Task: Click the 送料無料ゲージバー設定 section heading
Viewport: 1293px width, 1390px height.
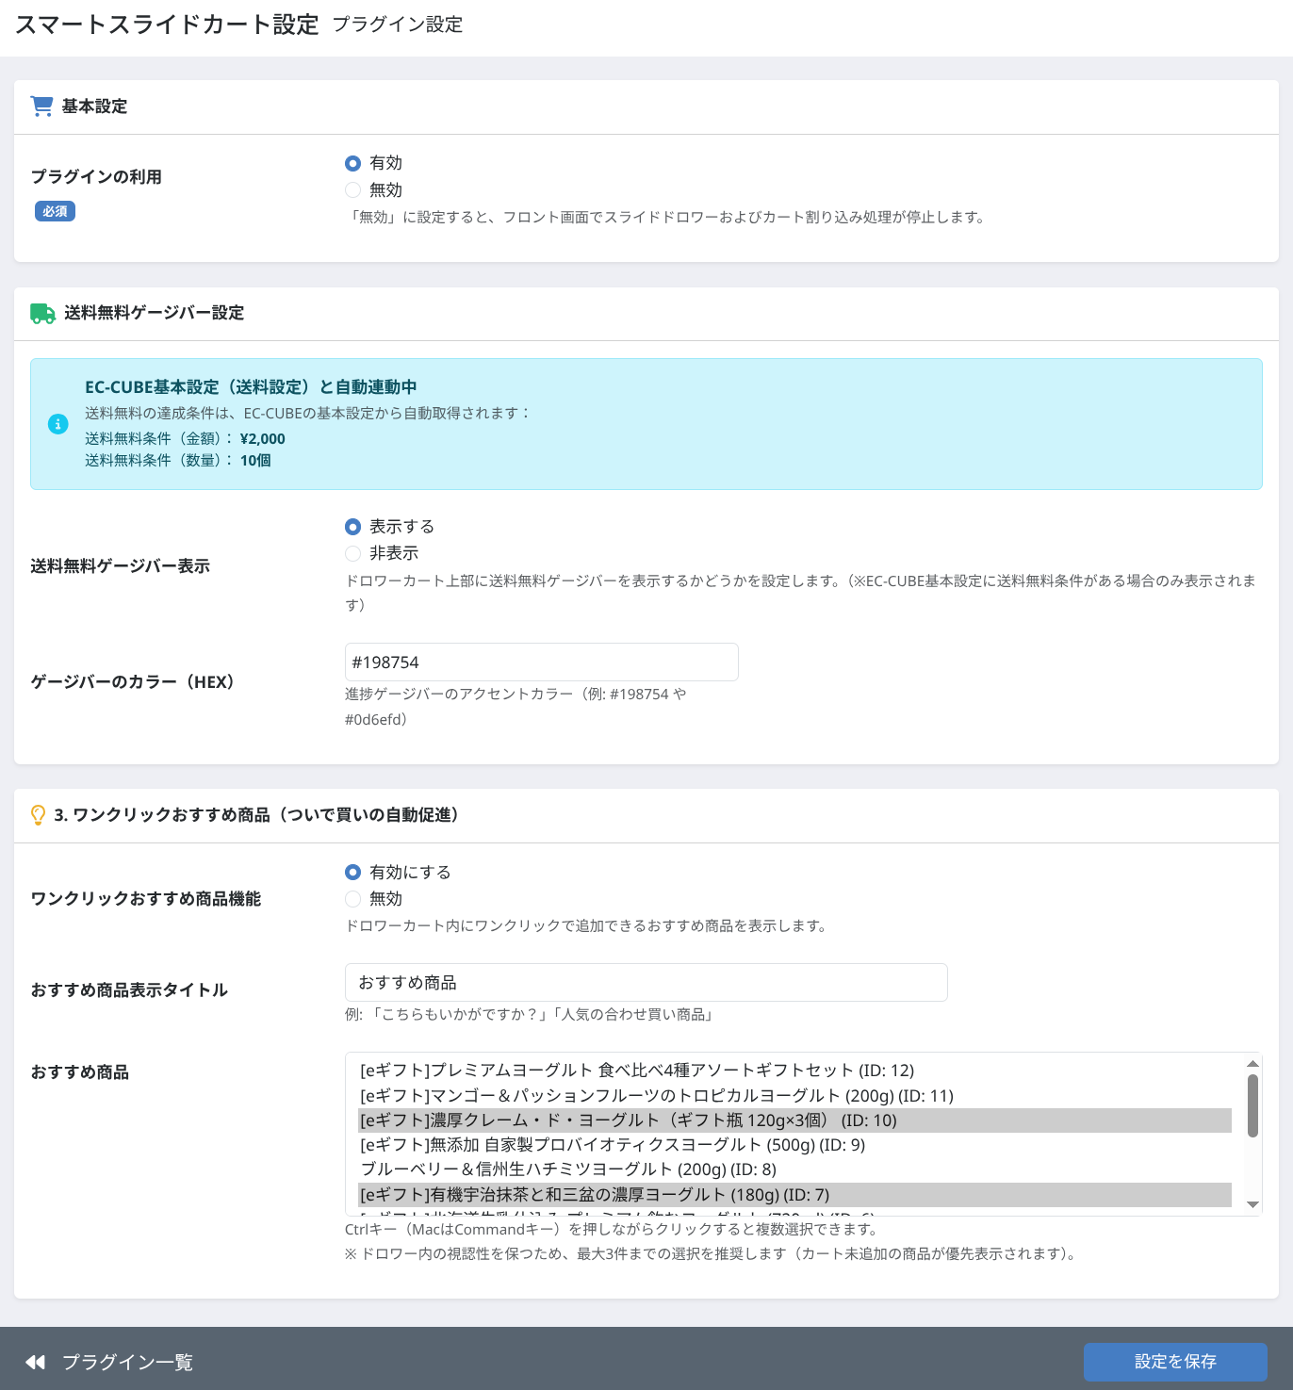Action: coord(155,313)
